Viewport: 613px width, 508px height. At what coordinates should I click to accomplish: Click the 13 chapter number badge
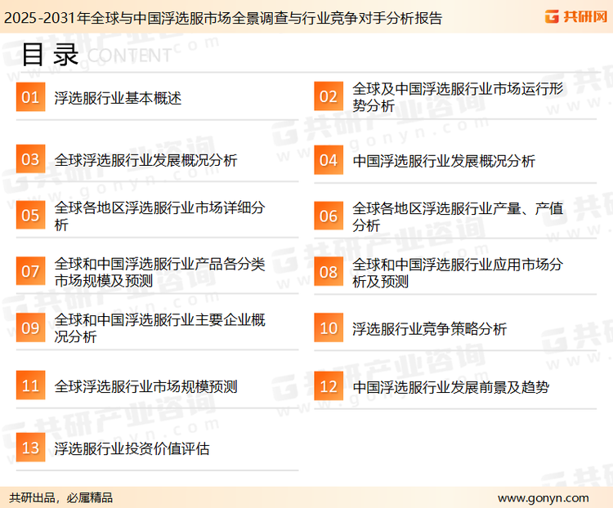tap(30, 448)
